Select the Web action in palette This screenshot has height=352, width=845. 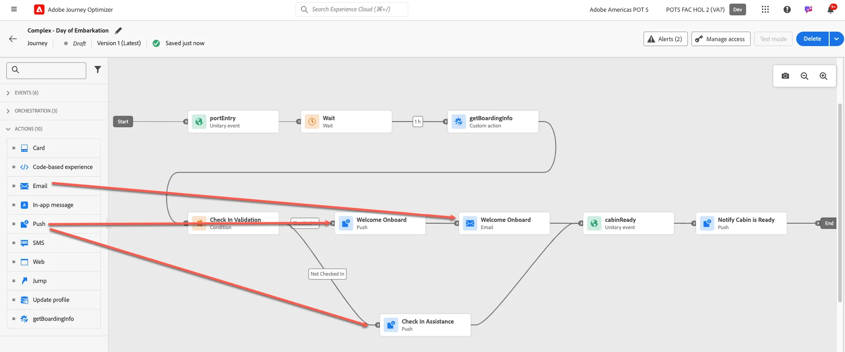pos(54,262)
